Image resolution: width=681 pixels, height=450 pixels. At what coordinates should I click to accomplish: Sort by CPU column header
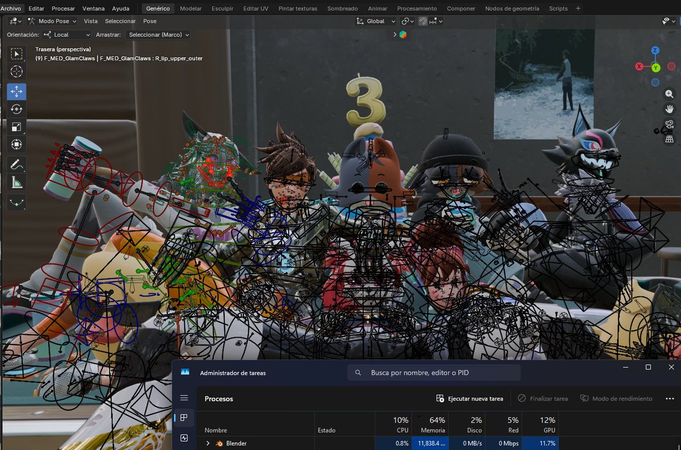pyautogui.click(x=393, y=424)
